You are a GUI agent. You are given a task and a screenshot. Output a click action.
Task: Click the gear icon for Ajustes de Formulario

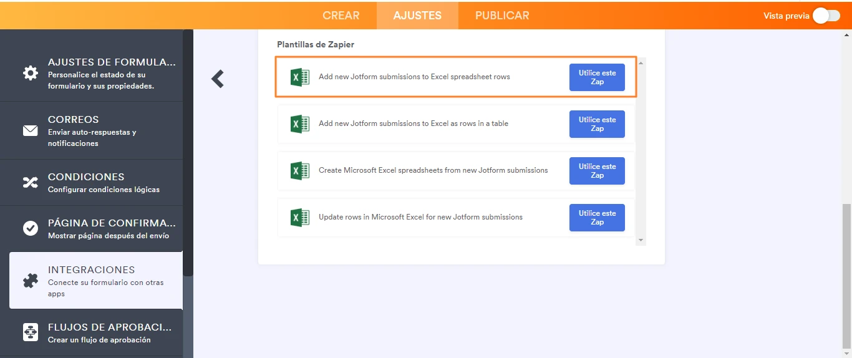(30, 73)
